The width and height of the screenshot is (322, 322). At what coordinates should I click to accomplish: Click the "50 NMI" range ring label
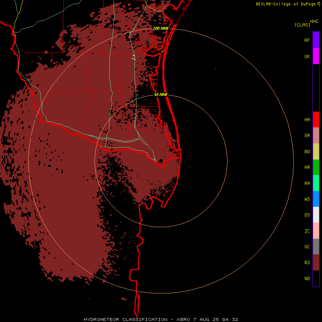[x=161, y=94]
